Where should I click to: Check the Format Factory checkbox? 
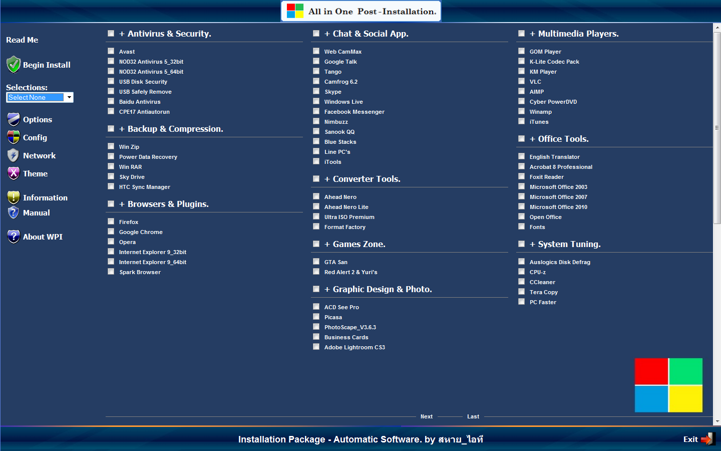[x=316, y=227]
